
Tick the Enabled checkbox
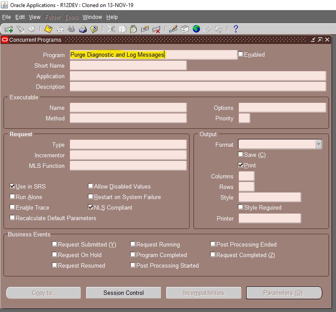pos(241,54)
